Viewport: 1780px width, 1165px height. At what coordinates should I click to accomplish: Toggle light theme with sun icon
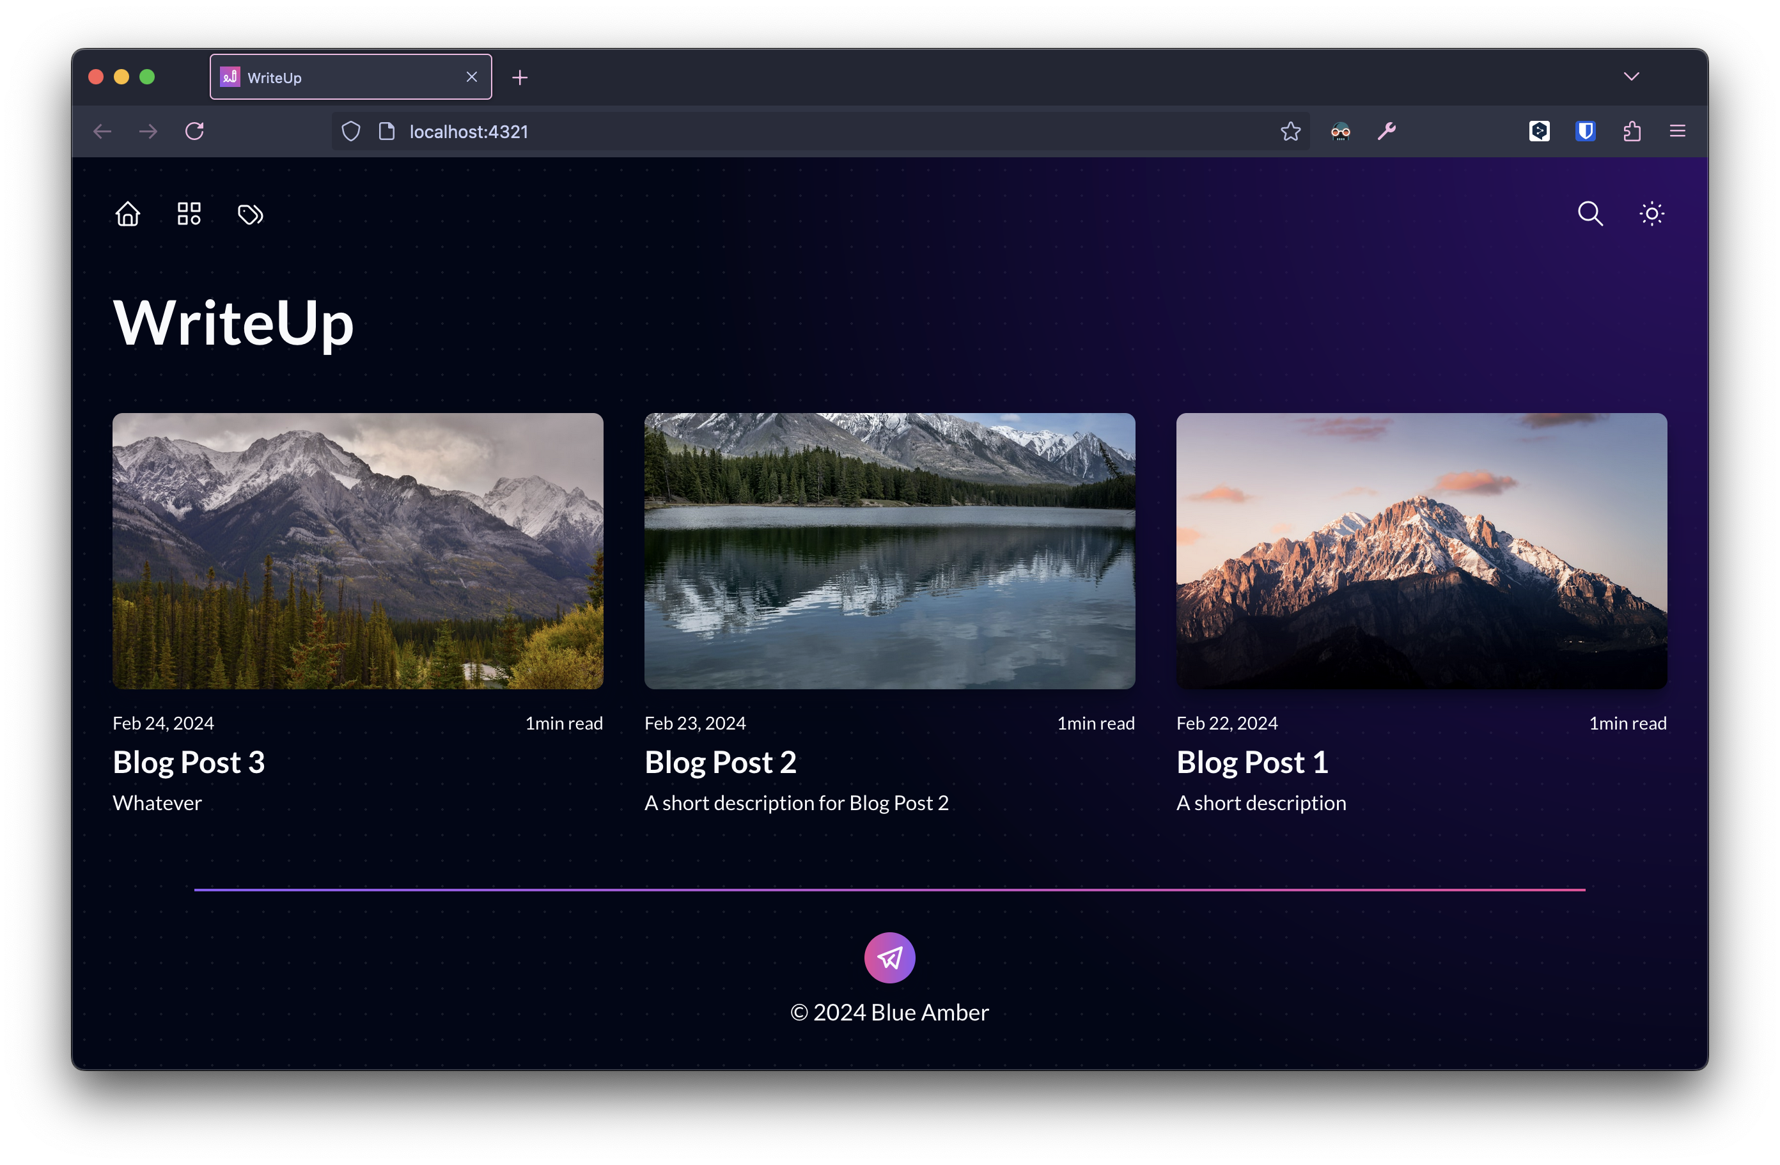coord(1651,214)
